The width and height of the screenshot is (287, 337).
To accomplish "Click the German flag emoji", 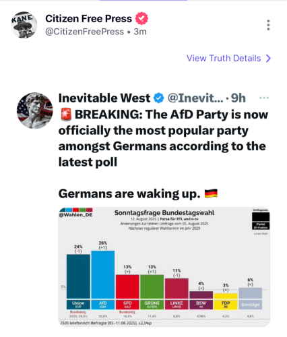I will point(211,193).
